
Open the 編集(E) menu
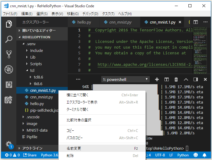point(27,14)
